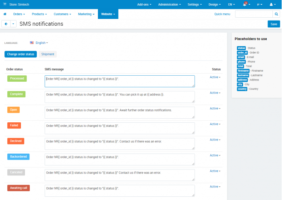This screenshot has width=282, height=200.
Task: Click the Canceled status label
Action: [x=16, y=172]
